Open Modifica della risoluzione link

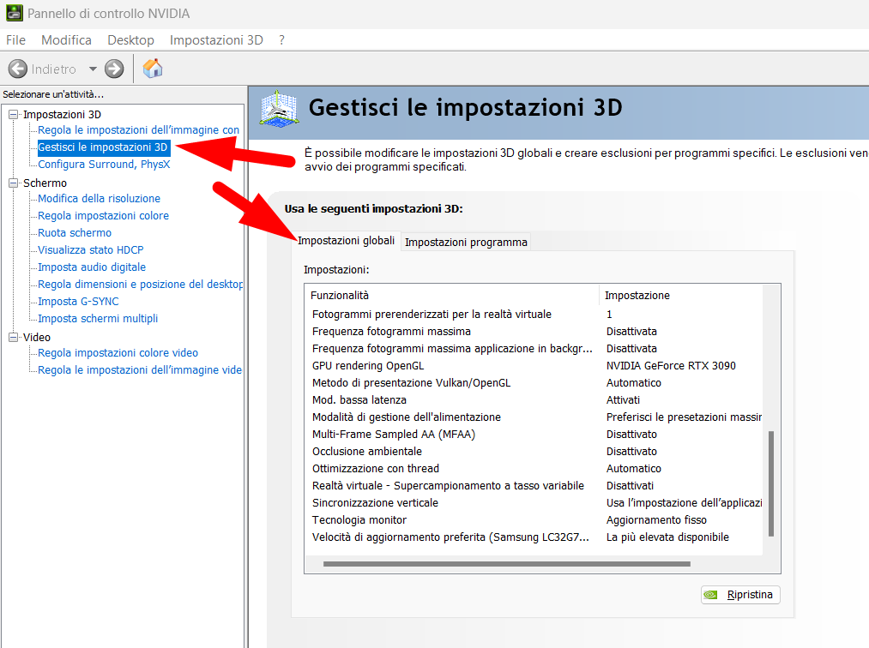(x=99, y=198)
